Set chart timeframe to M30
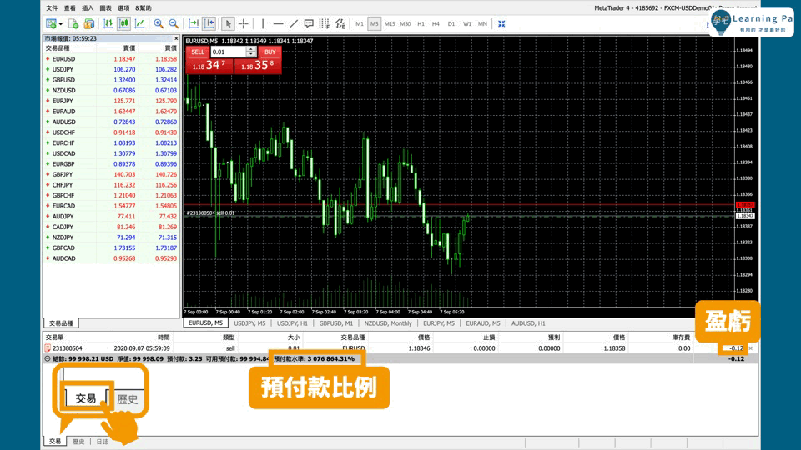The image size is (801, 450). [x=406, y=24]
